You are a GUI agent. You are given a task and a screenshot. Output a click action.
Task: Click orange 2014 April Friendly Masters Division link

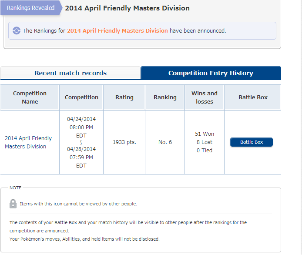point(117,31)
